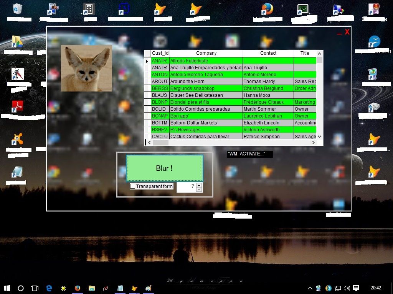Switch to Notepad on the taskbar

pos(120,288)
